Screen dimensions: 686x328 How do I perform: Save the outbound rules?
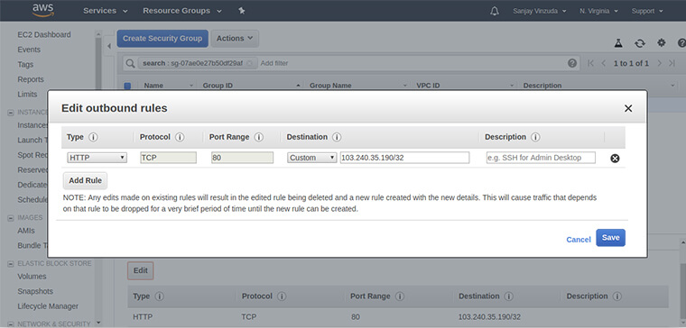click(x=610, y=238)
